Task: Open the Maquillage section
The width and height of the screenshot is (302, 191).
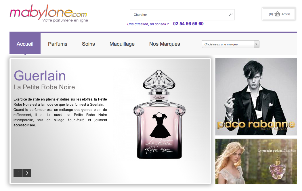Action: coord(122,44)
